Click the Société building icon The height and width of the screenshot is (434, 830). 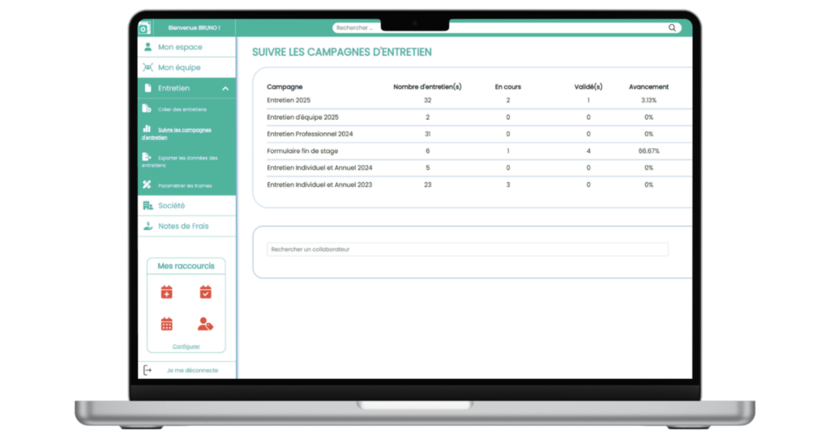pos(148,206)
